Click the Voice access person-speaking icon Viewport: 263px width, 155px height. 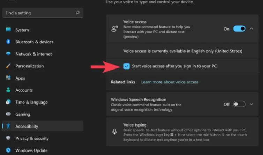[x=114, y=29]
